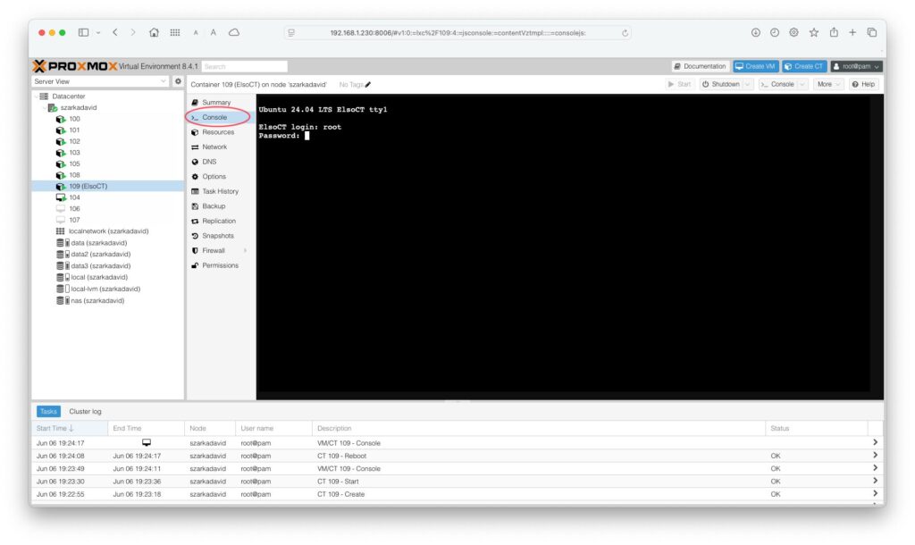Screen dimensions: 915x545
Task: Open the More dropdown menu
Action: 828,85
